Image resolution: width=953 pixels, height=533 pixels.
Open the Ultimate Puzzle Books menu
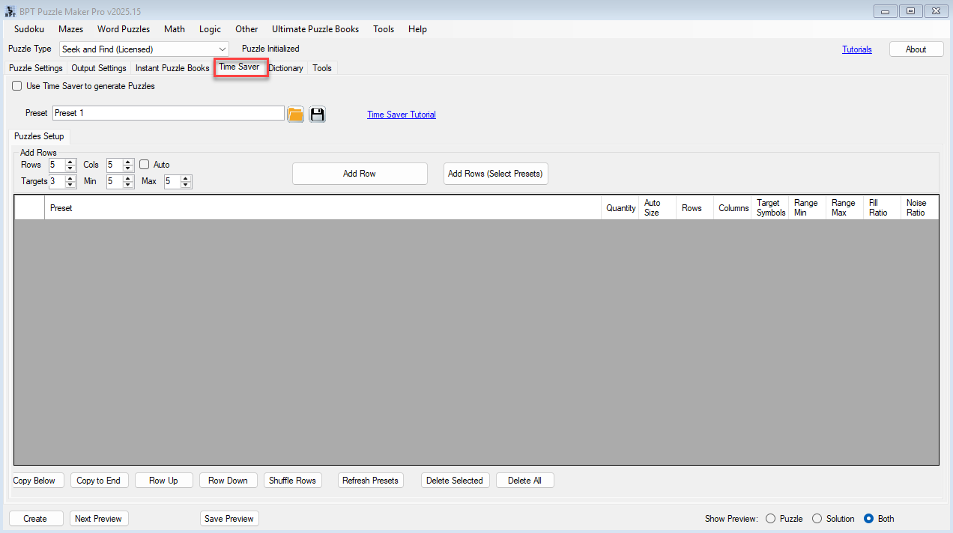click(315, 29)
